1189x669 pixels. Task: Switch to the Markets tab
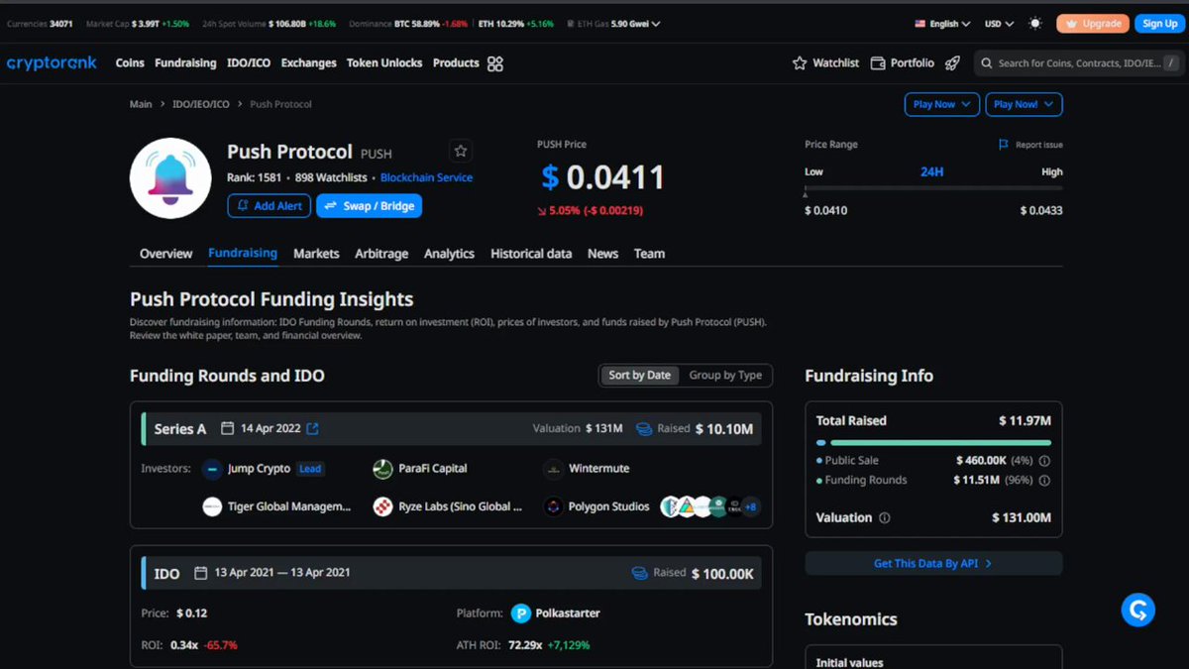(x=316, y=254)
